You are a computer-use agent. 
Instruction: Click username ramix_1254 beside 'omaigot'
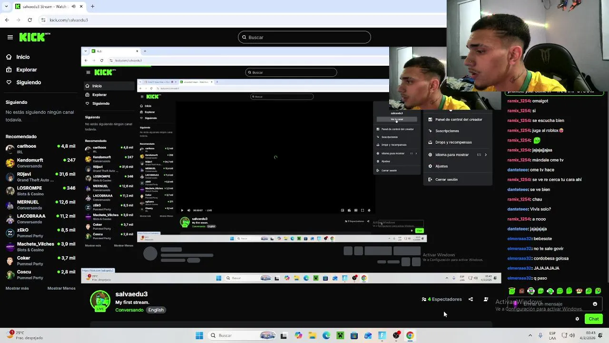(x=519, y=101)
